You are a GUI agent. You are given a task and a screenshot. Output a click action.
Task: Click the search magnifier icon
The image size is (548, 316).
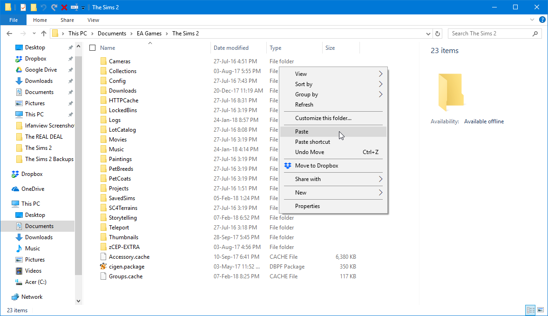tap(535, 34)
